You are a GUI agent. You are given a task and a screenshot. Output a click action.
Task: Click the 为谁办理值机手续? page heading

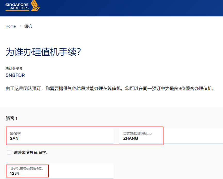pos(43,52)
